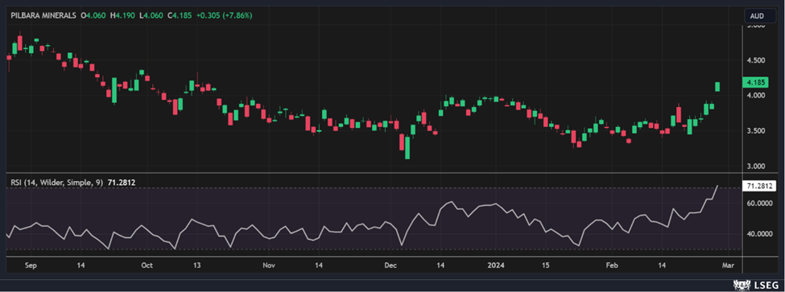Select the latest green gap-up candle
The image size is (785, 292).
coord(717,87)
